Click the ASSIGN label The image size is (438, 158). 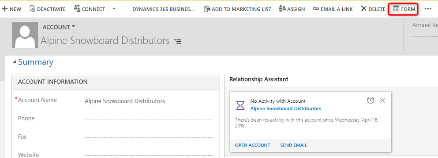pyautogui.click(x=296, y=9)
